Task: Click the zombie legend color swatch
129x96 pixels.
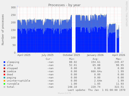Action: point(4,71)
